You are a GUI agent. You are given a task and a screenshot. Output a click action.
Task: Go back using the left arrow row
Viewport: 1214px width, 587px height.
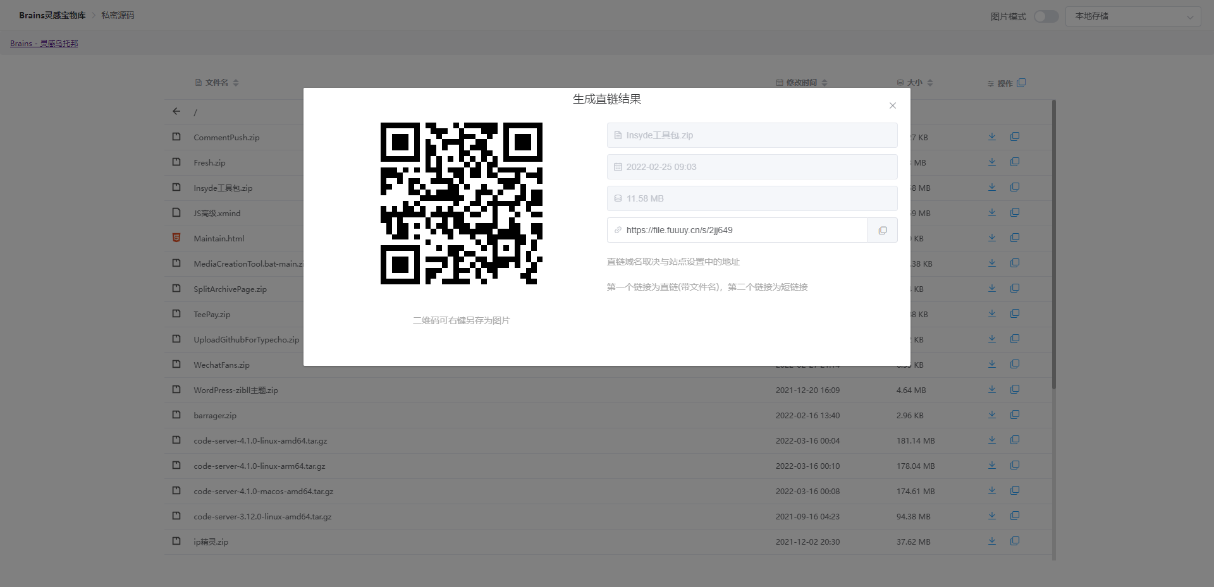(176, 111)
